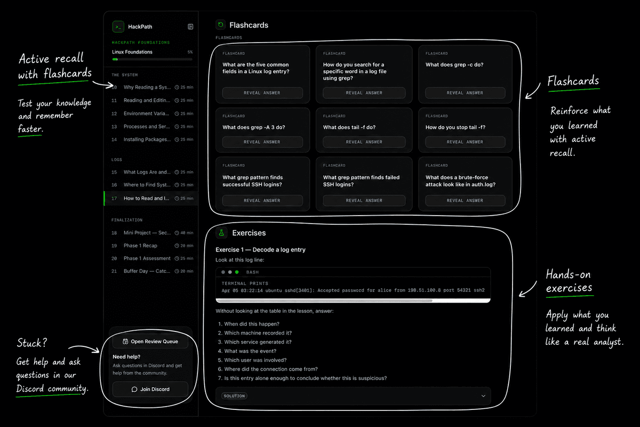This screenshot has height=427, width=640.
Task: Open lesson 16 Where to Find Syst...
Action: tap(152, 185)
